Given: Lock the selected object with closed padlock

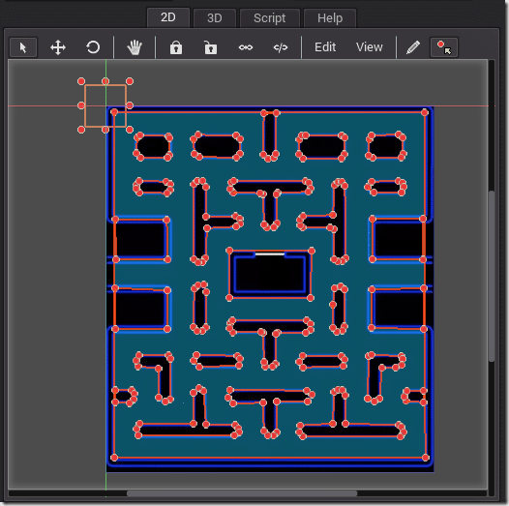Looking at the screenshot, I should point(176,47).
